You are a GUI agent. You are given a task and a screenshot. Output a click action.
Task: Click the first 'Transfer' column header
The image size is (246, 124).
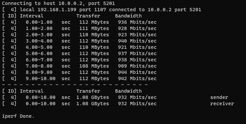[88, 16]
